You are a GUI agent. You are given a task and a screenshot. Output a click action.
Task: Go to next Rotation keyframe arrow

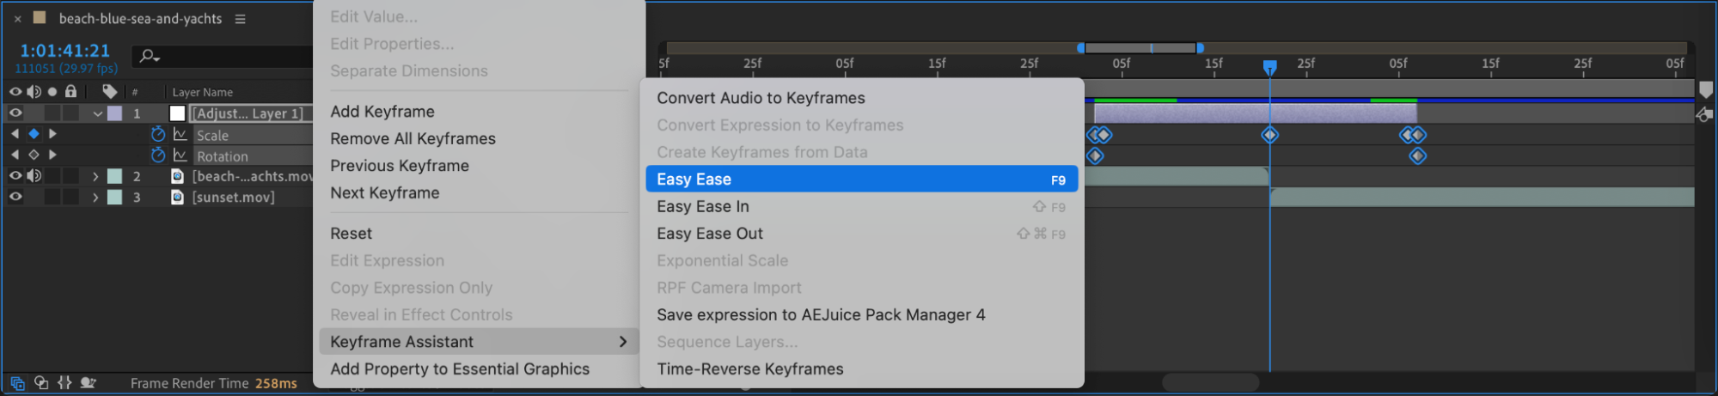(x=52, y=155)
